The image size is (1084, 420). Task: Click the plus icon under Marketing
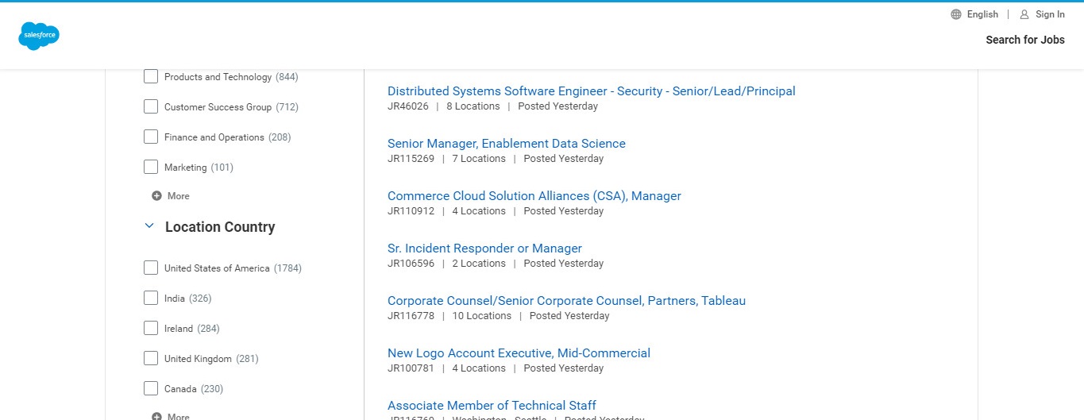point(156,196)
